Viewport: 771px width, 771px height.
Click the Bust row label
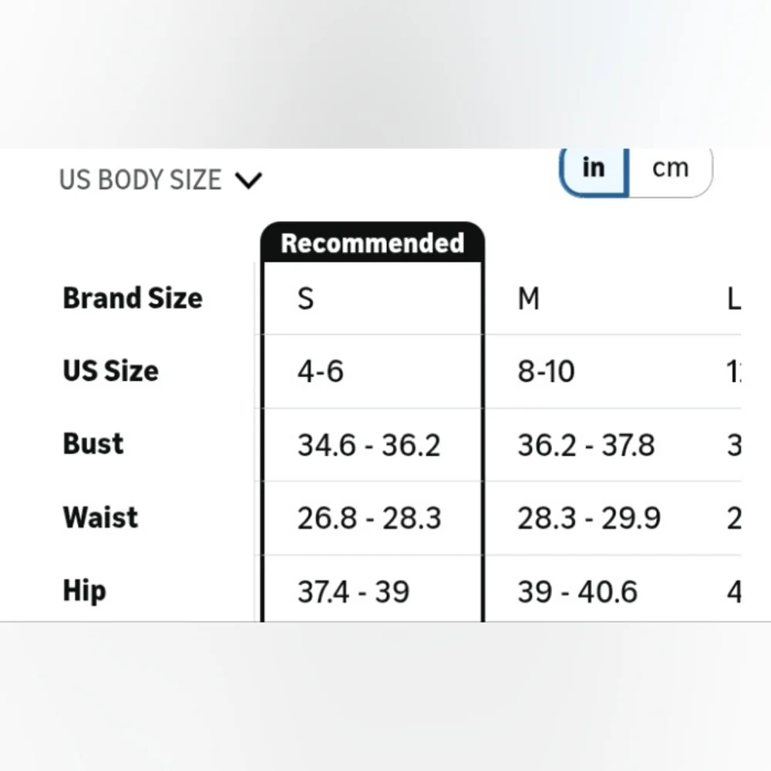[93, 444]
